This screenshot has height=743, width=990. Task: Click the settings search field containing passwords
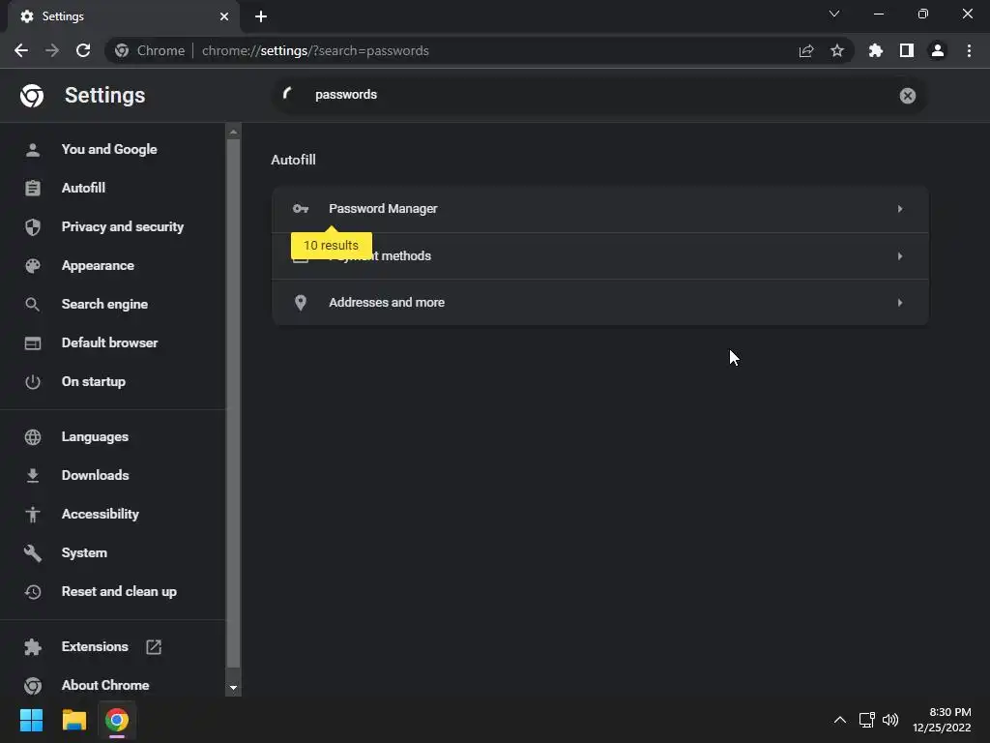click(599, 95)
